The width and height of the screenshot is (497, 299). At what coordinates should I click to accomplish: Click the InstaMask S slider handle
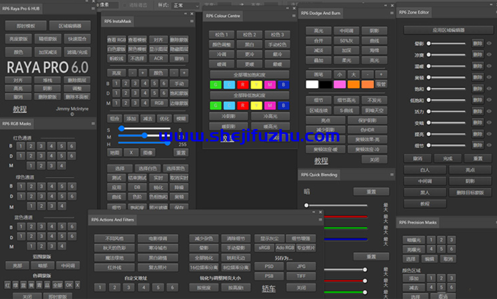(122, 129)
